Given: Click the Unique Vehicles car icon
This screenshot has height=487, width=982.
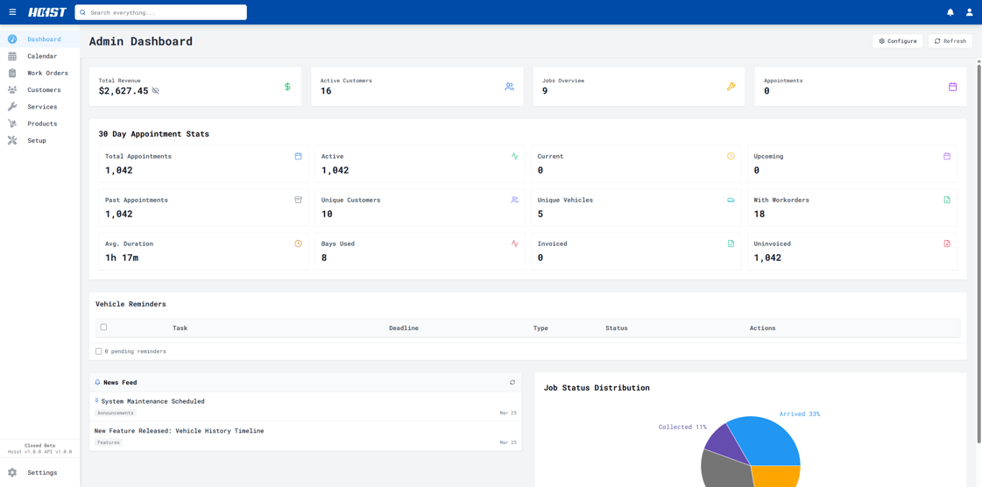Looking at the screenshot, I should point(731,200).
